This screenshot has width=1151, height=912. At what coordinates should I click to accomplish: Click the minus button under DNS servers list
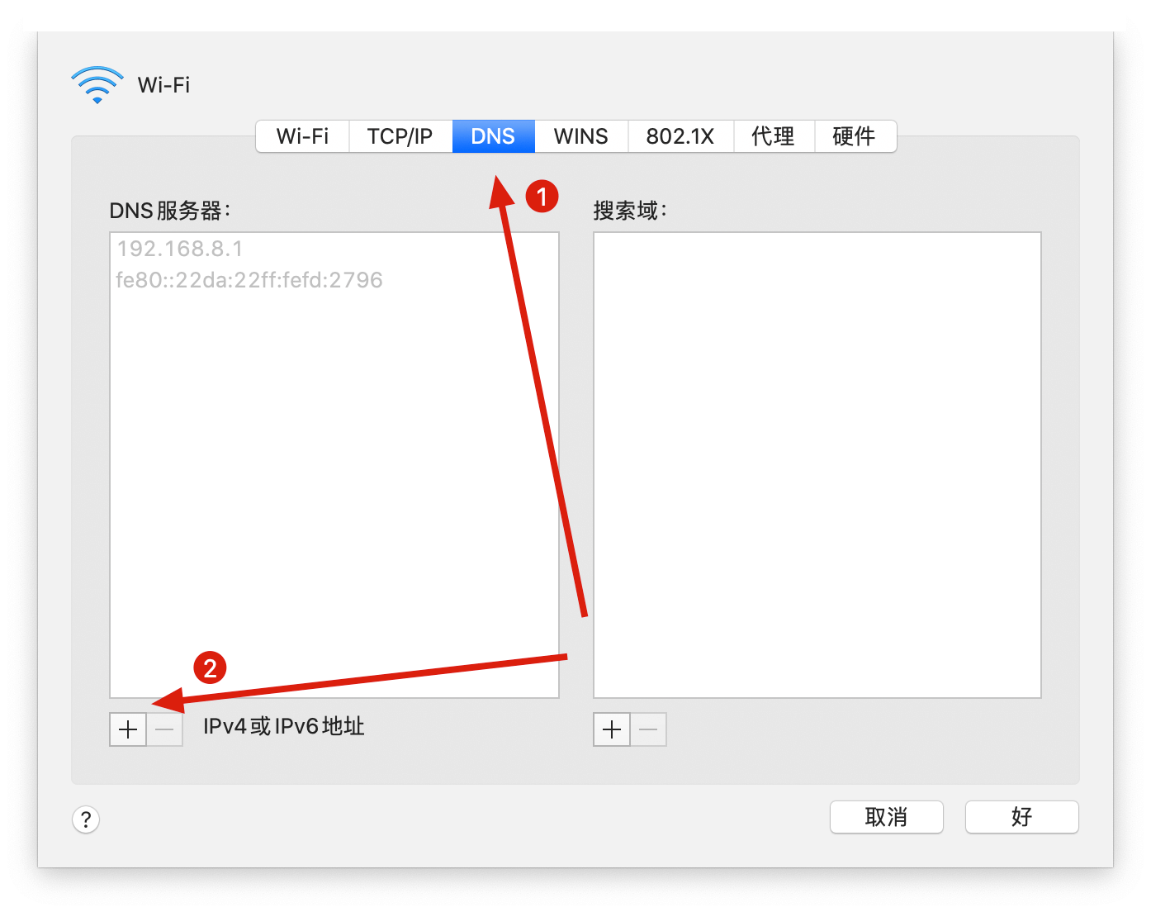[x=165, y=729]
